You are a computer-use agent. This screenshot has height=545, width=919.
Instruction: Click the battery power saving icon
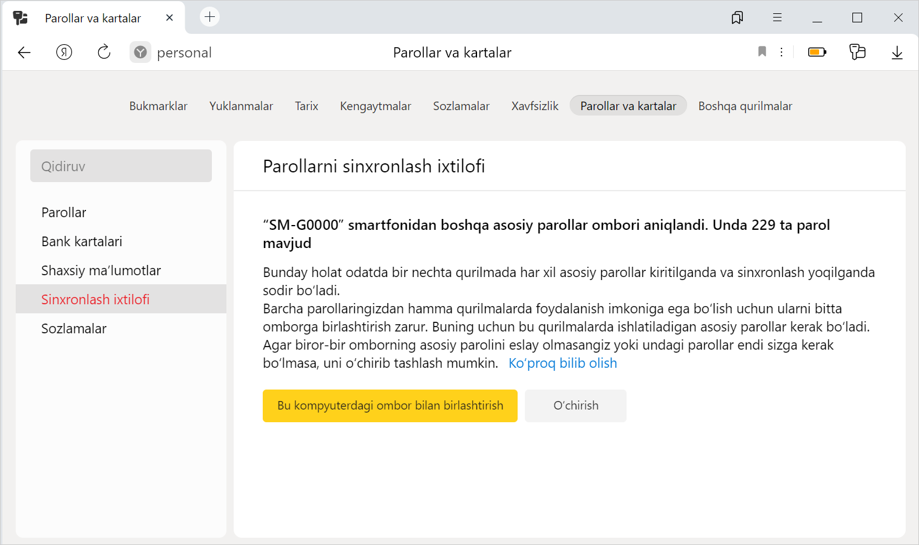tap(817, 53)
